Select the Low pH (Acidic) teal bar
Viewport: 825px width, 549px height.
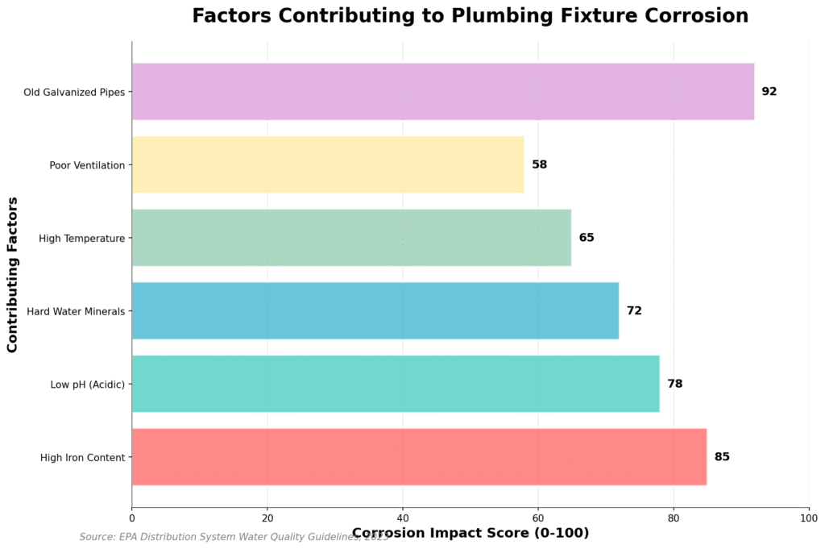pyautogui.click(x=395, y=384)
